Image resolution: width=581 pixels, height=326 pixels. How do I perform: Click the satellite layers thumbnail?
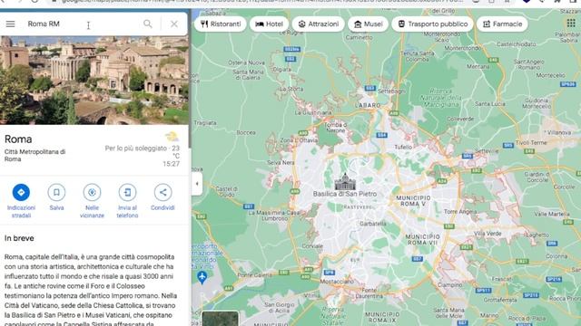(x=220, y=319)
